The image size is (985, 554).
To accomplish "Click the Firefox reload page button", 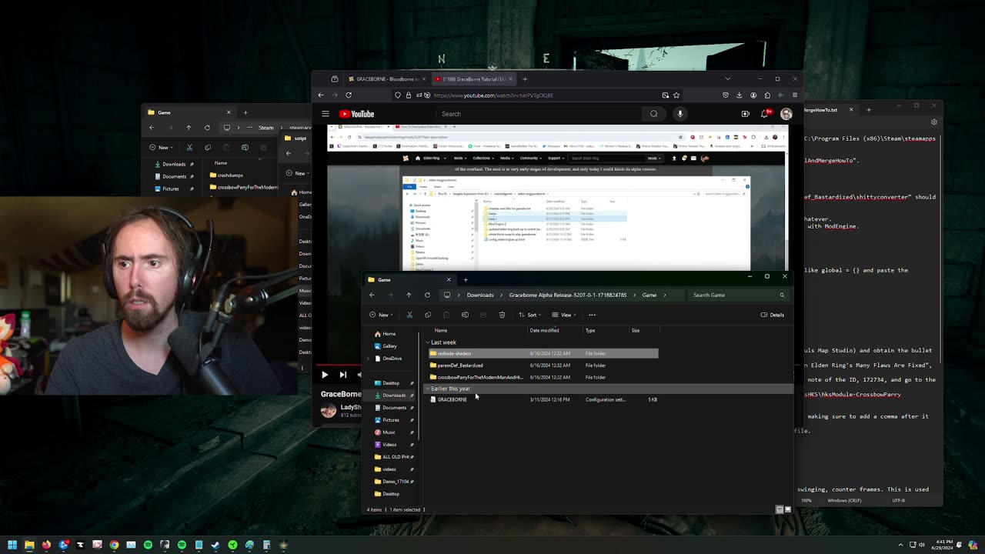I will click(349, 95).
